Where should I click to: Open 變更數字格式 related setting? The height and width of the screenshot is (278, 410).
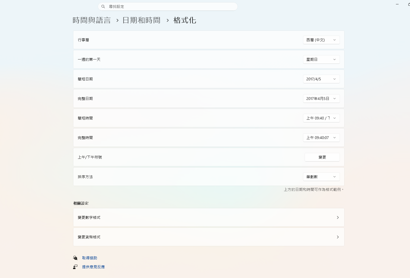[209, 217]
